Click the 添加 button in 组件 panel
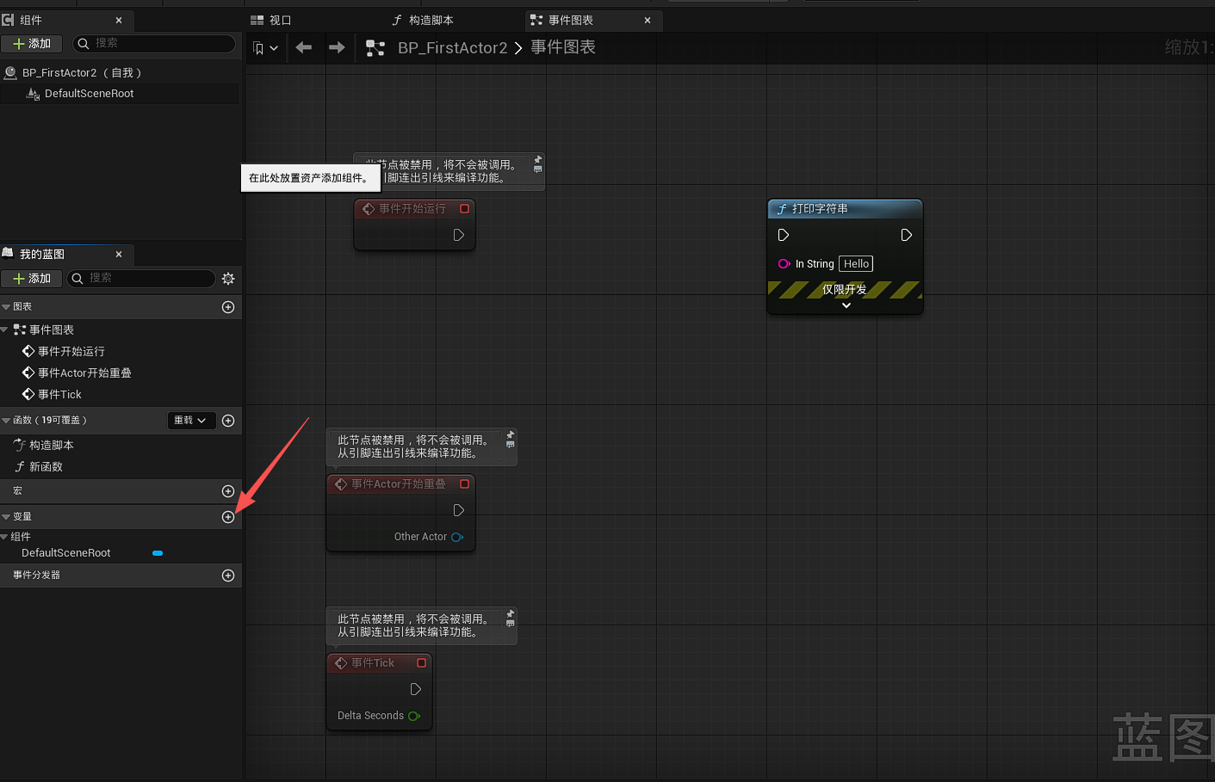Screen dimensions: 1215x782 (x=32, y=43)
